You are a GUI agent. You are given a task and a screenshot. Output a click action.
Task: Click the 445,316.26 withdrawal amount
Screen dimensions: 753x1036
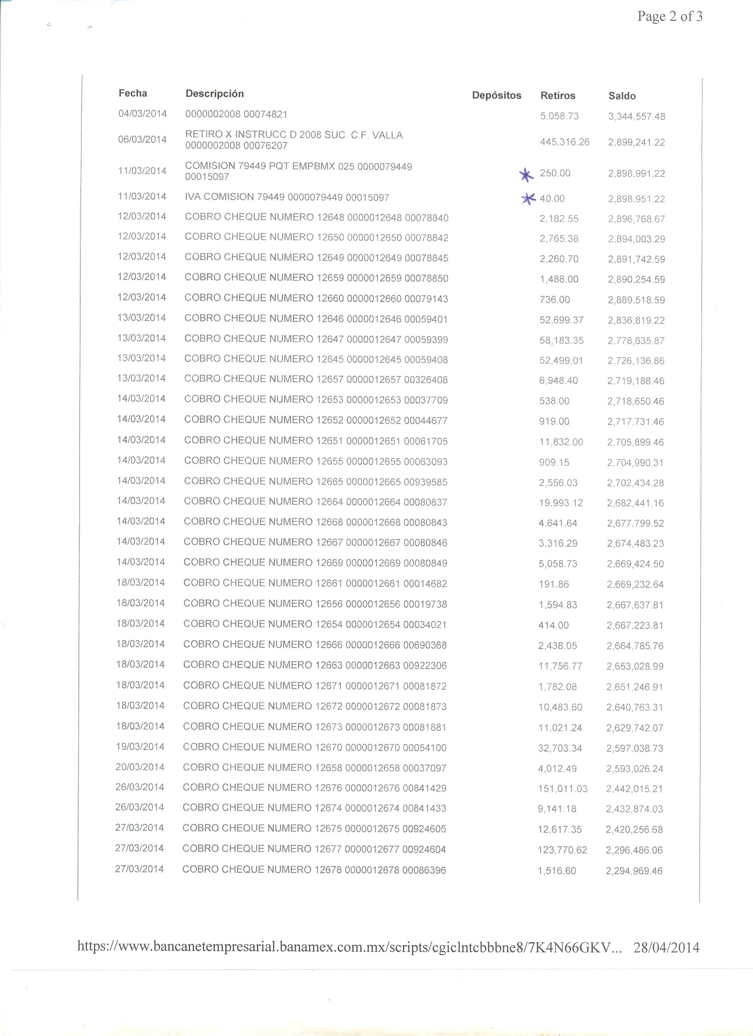point(564,142)
